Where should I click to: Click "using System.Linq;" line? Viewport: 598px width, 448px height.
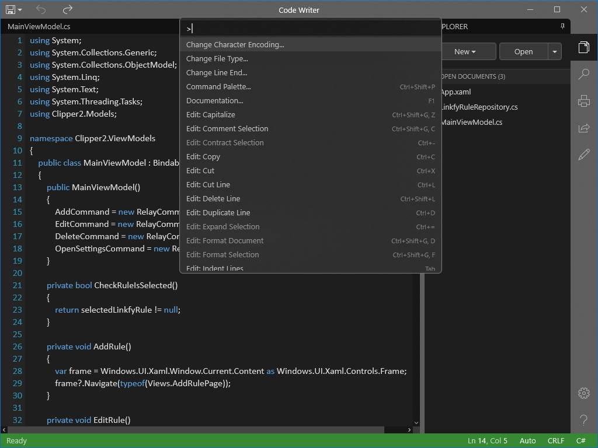coord(65,77)
